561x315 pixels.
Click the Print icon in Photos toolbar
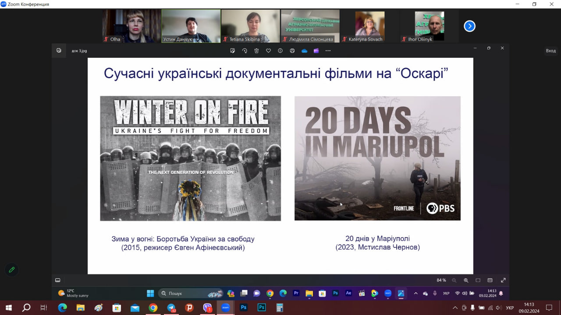point(292,51)
